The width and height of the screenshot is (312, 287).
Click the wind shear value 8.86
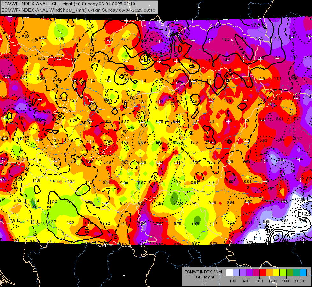click(195, 224)
